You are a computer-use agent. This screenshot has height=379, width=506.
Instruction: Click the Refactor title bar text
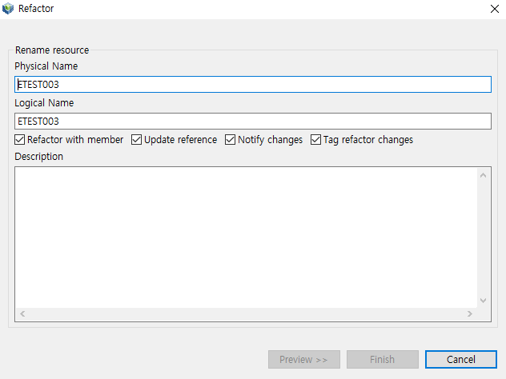coord(36,9)
